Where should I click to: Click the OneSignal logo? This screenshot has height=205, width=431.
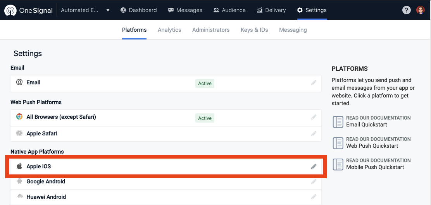(x=29, y=10)
